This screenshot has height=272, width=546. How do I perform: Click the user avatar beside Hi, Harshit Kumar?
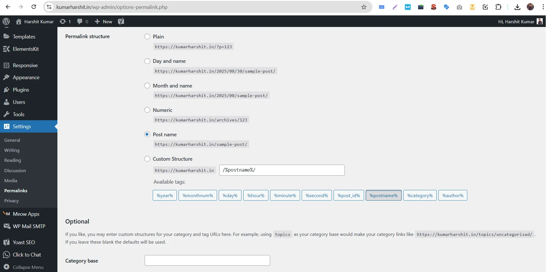pos(540,22)
